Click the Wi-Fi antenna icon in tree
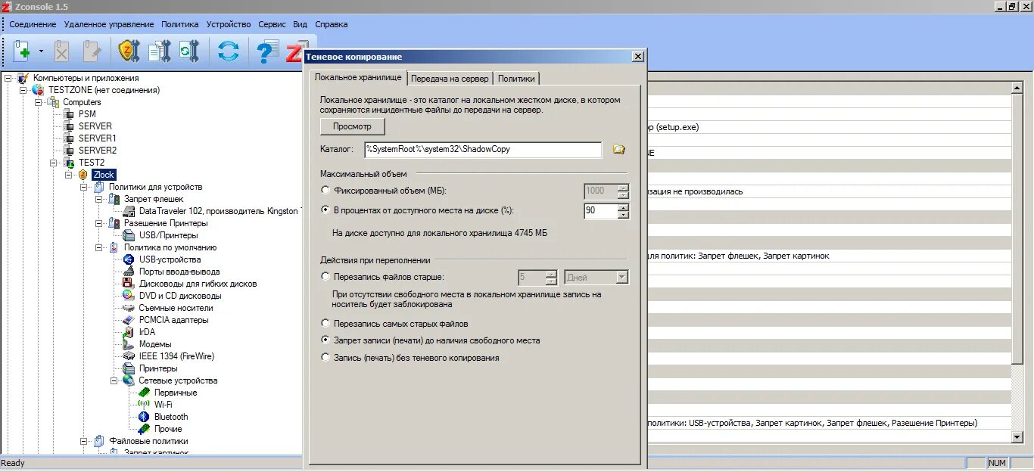1034x472 pixels. [x=144, y=405]
